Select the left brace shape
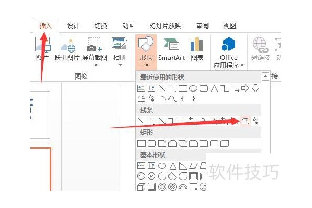 [x=183, y=98]
